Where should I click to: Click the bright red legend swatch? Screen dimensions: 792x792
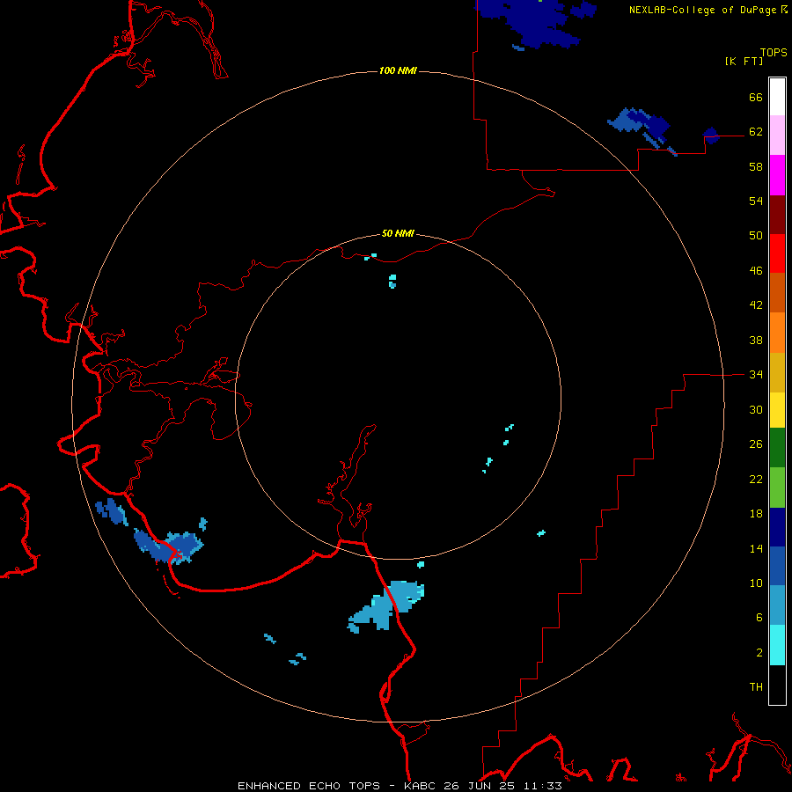pyautogui.click(x=777, y=253)
